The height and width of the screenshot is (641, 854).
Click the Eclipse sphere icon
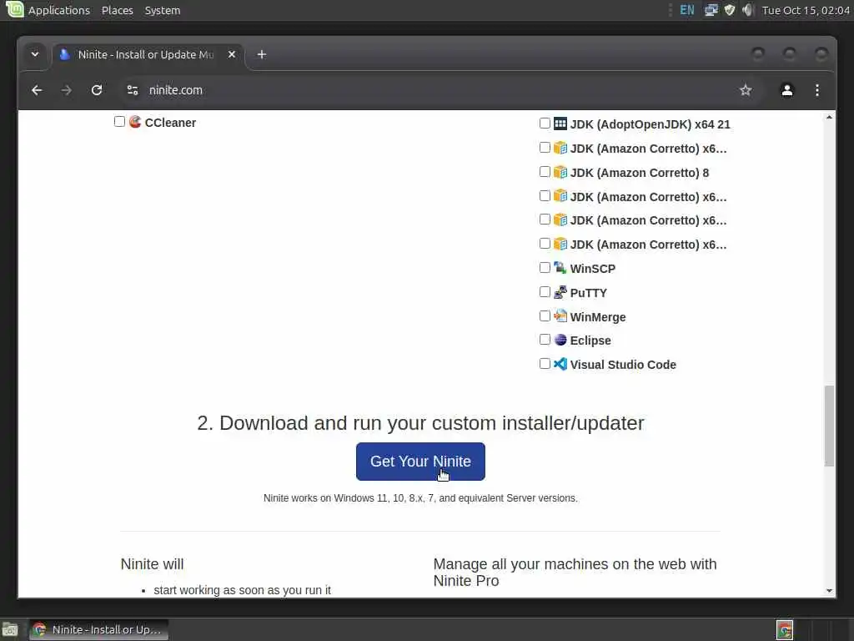click(560, 341)
